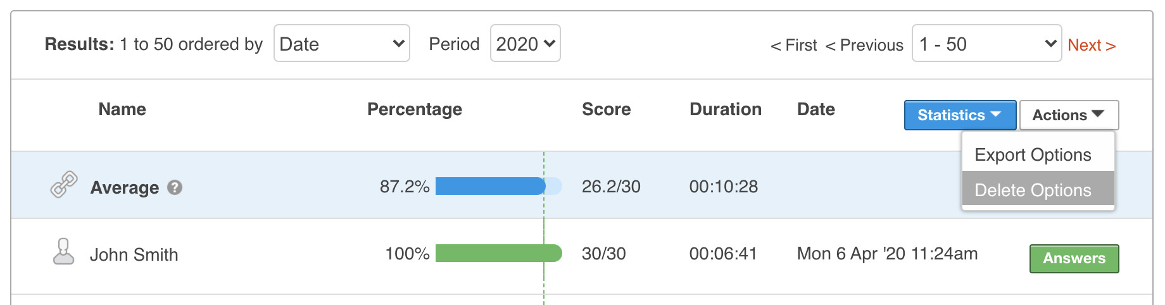Choose Delete Options from the menu
Image resolution: width=1165 pixels, height=305 pixels.
(1033, 190)
